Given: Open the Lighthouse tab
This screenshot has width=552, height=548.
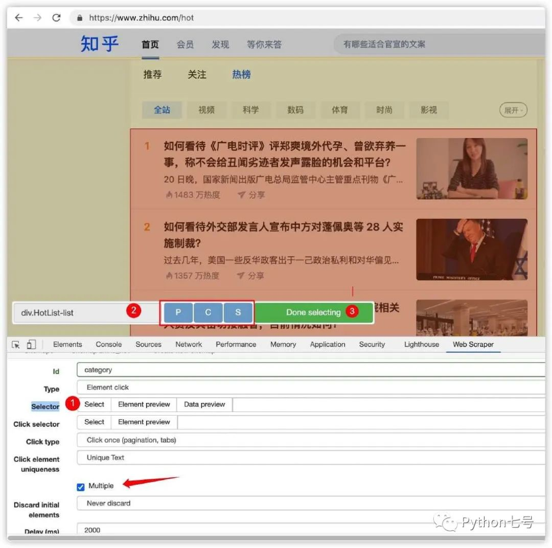Looking at the screenshot, I should [421, 345].
